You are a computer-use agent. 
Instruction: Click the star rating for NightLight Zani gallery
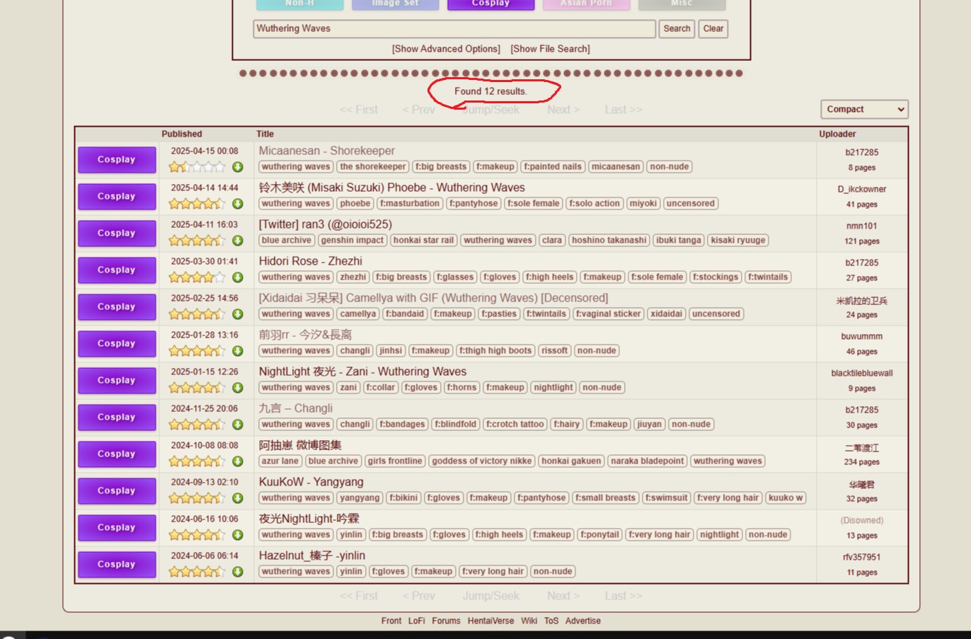[x=197, y=388]
